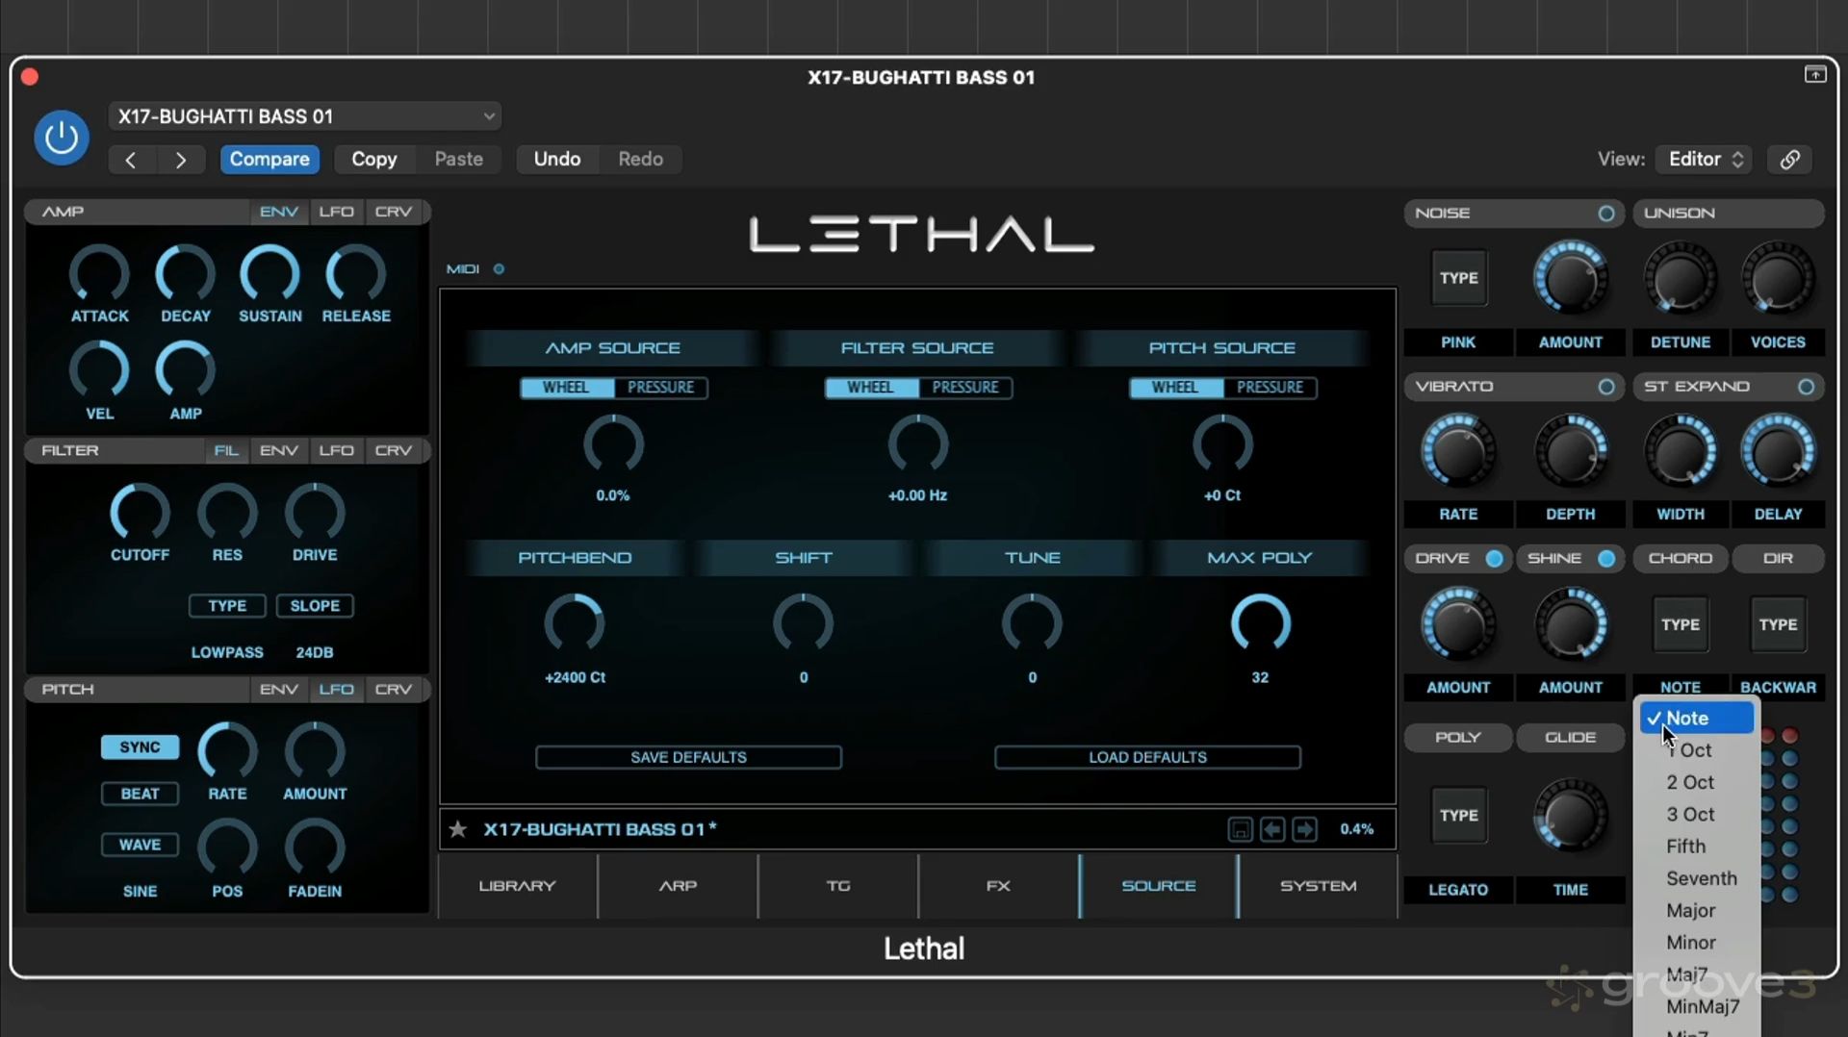Click the Glide Time knob
Screen dimensions: 1848x1037
pos(1570,816)
